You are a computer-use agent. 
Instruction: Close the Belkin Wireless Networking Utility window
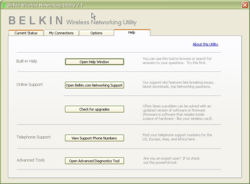click(x=245, y=5)
